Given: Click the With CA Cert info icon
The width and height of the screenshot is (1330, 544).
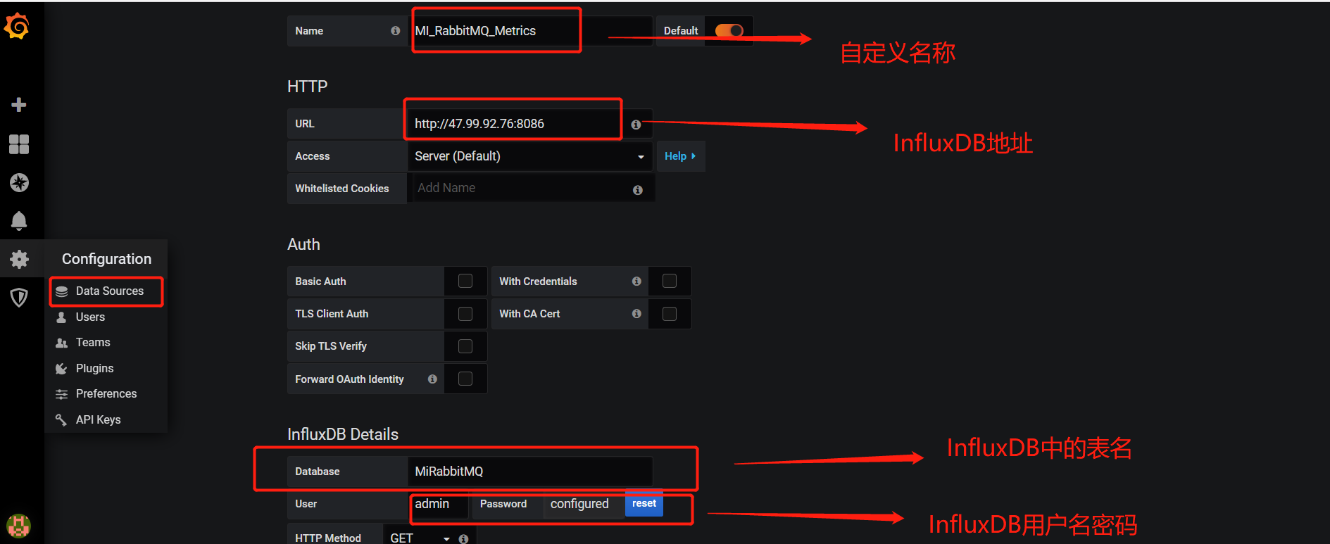Looking at the screenshot, I should [x=636, y=314].
